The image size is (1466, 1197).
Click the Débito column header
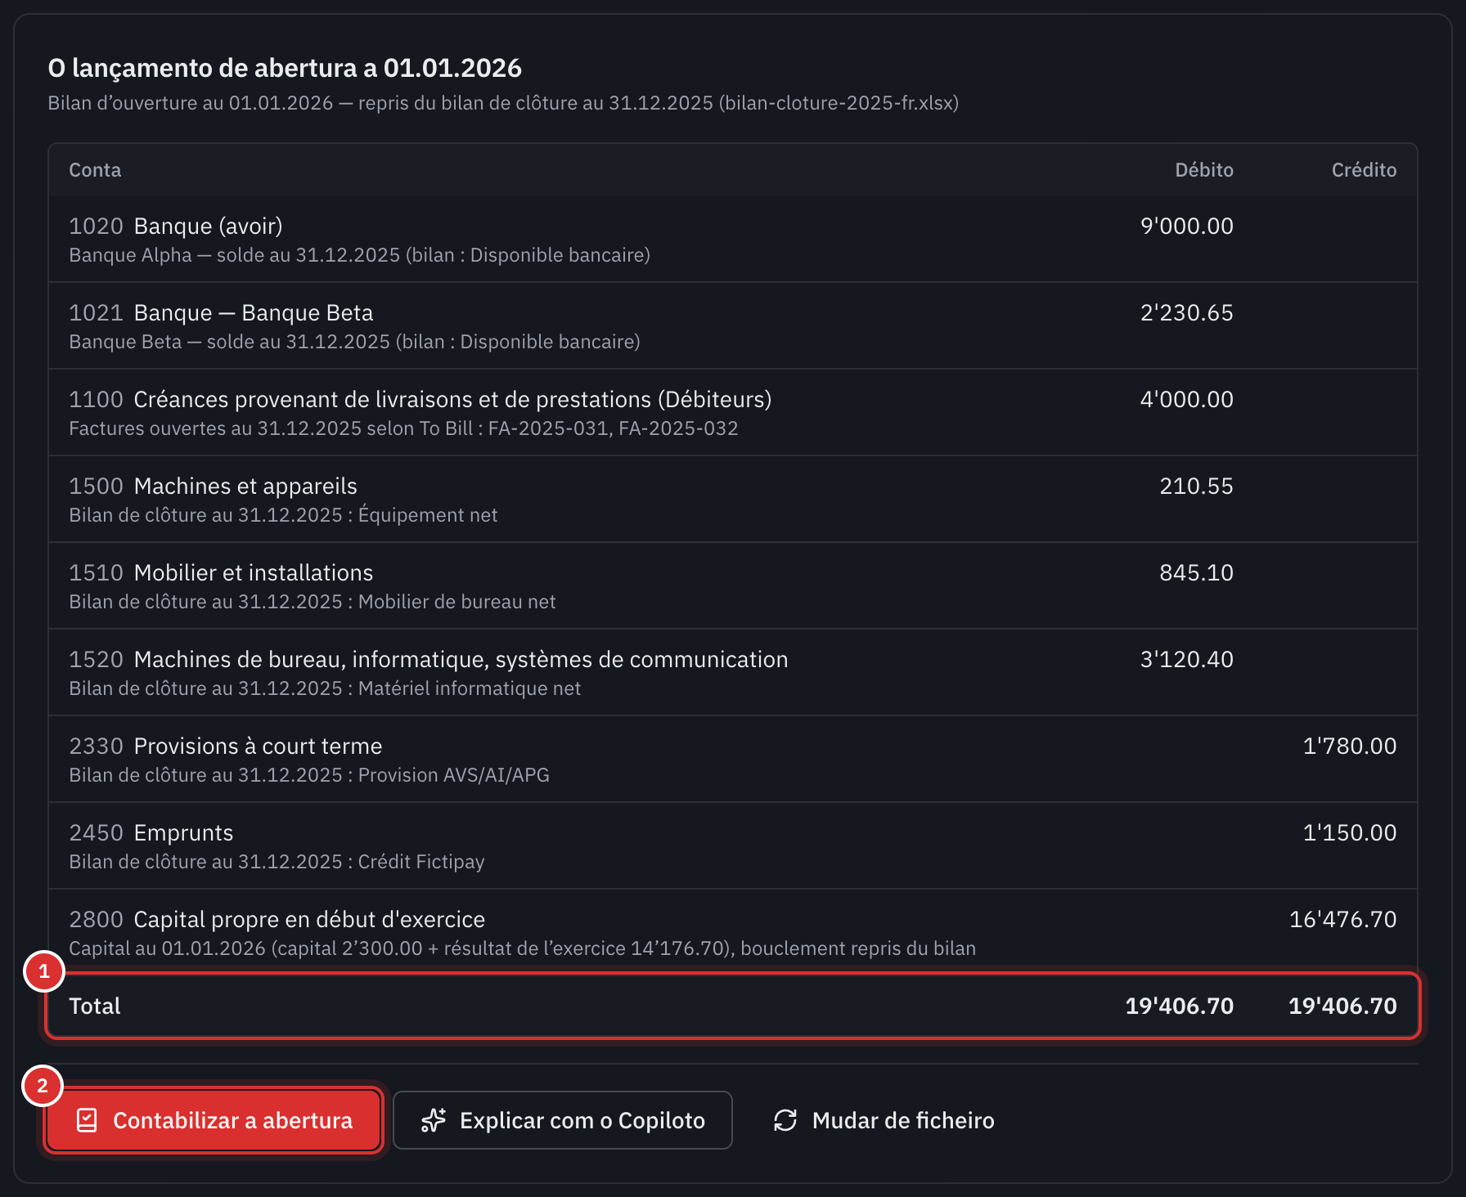[1204, 170]
